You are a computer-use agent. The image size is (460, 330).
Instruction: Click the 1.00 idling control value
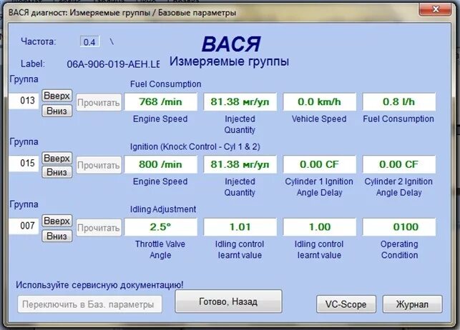320,227
